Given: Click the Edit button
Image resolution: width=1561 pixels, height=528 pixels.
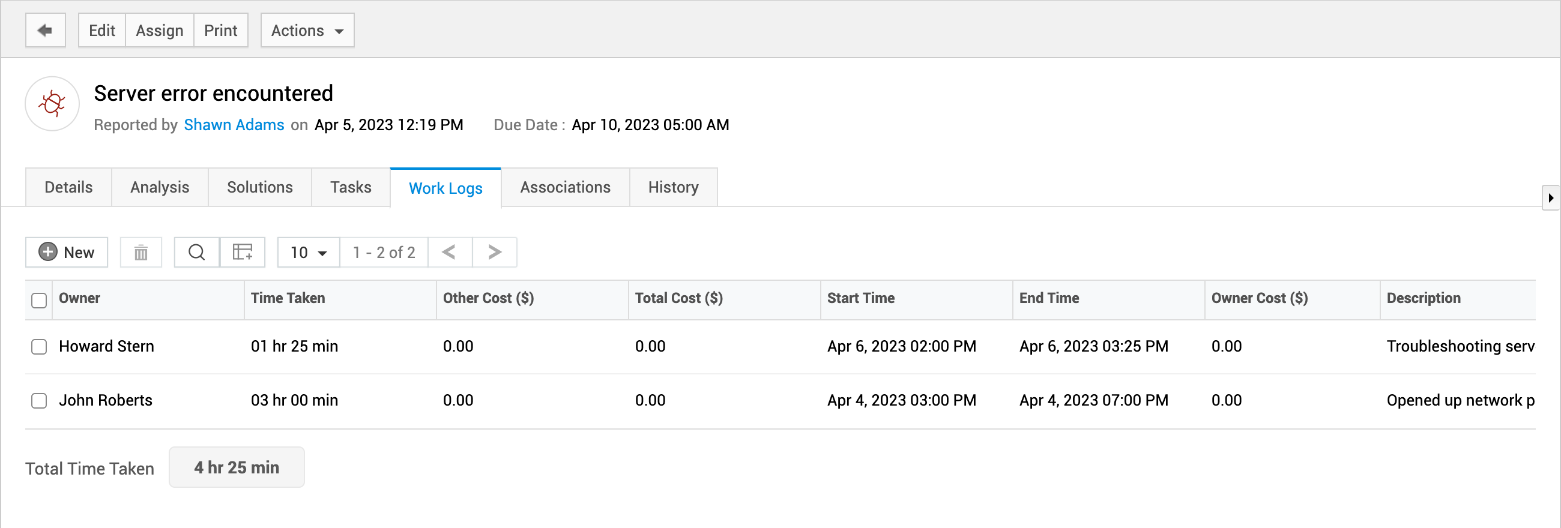Looking at the screenshot, I should click(102, 30).
